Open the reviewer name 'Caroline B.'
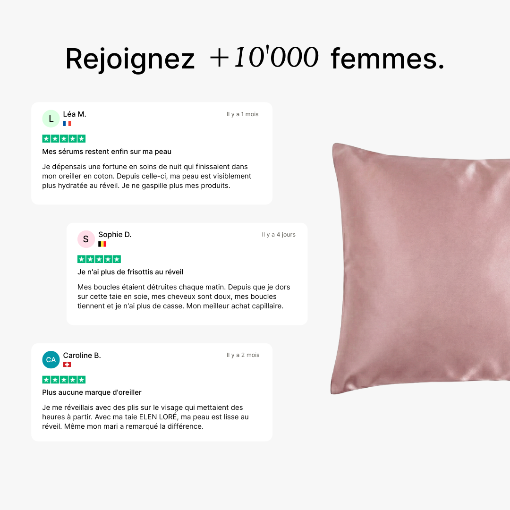 click(82, 355)
